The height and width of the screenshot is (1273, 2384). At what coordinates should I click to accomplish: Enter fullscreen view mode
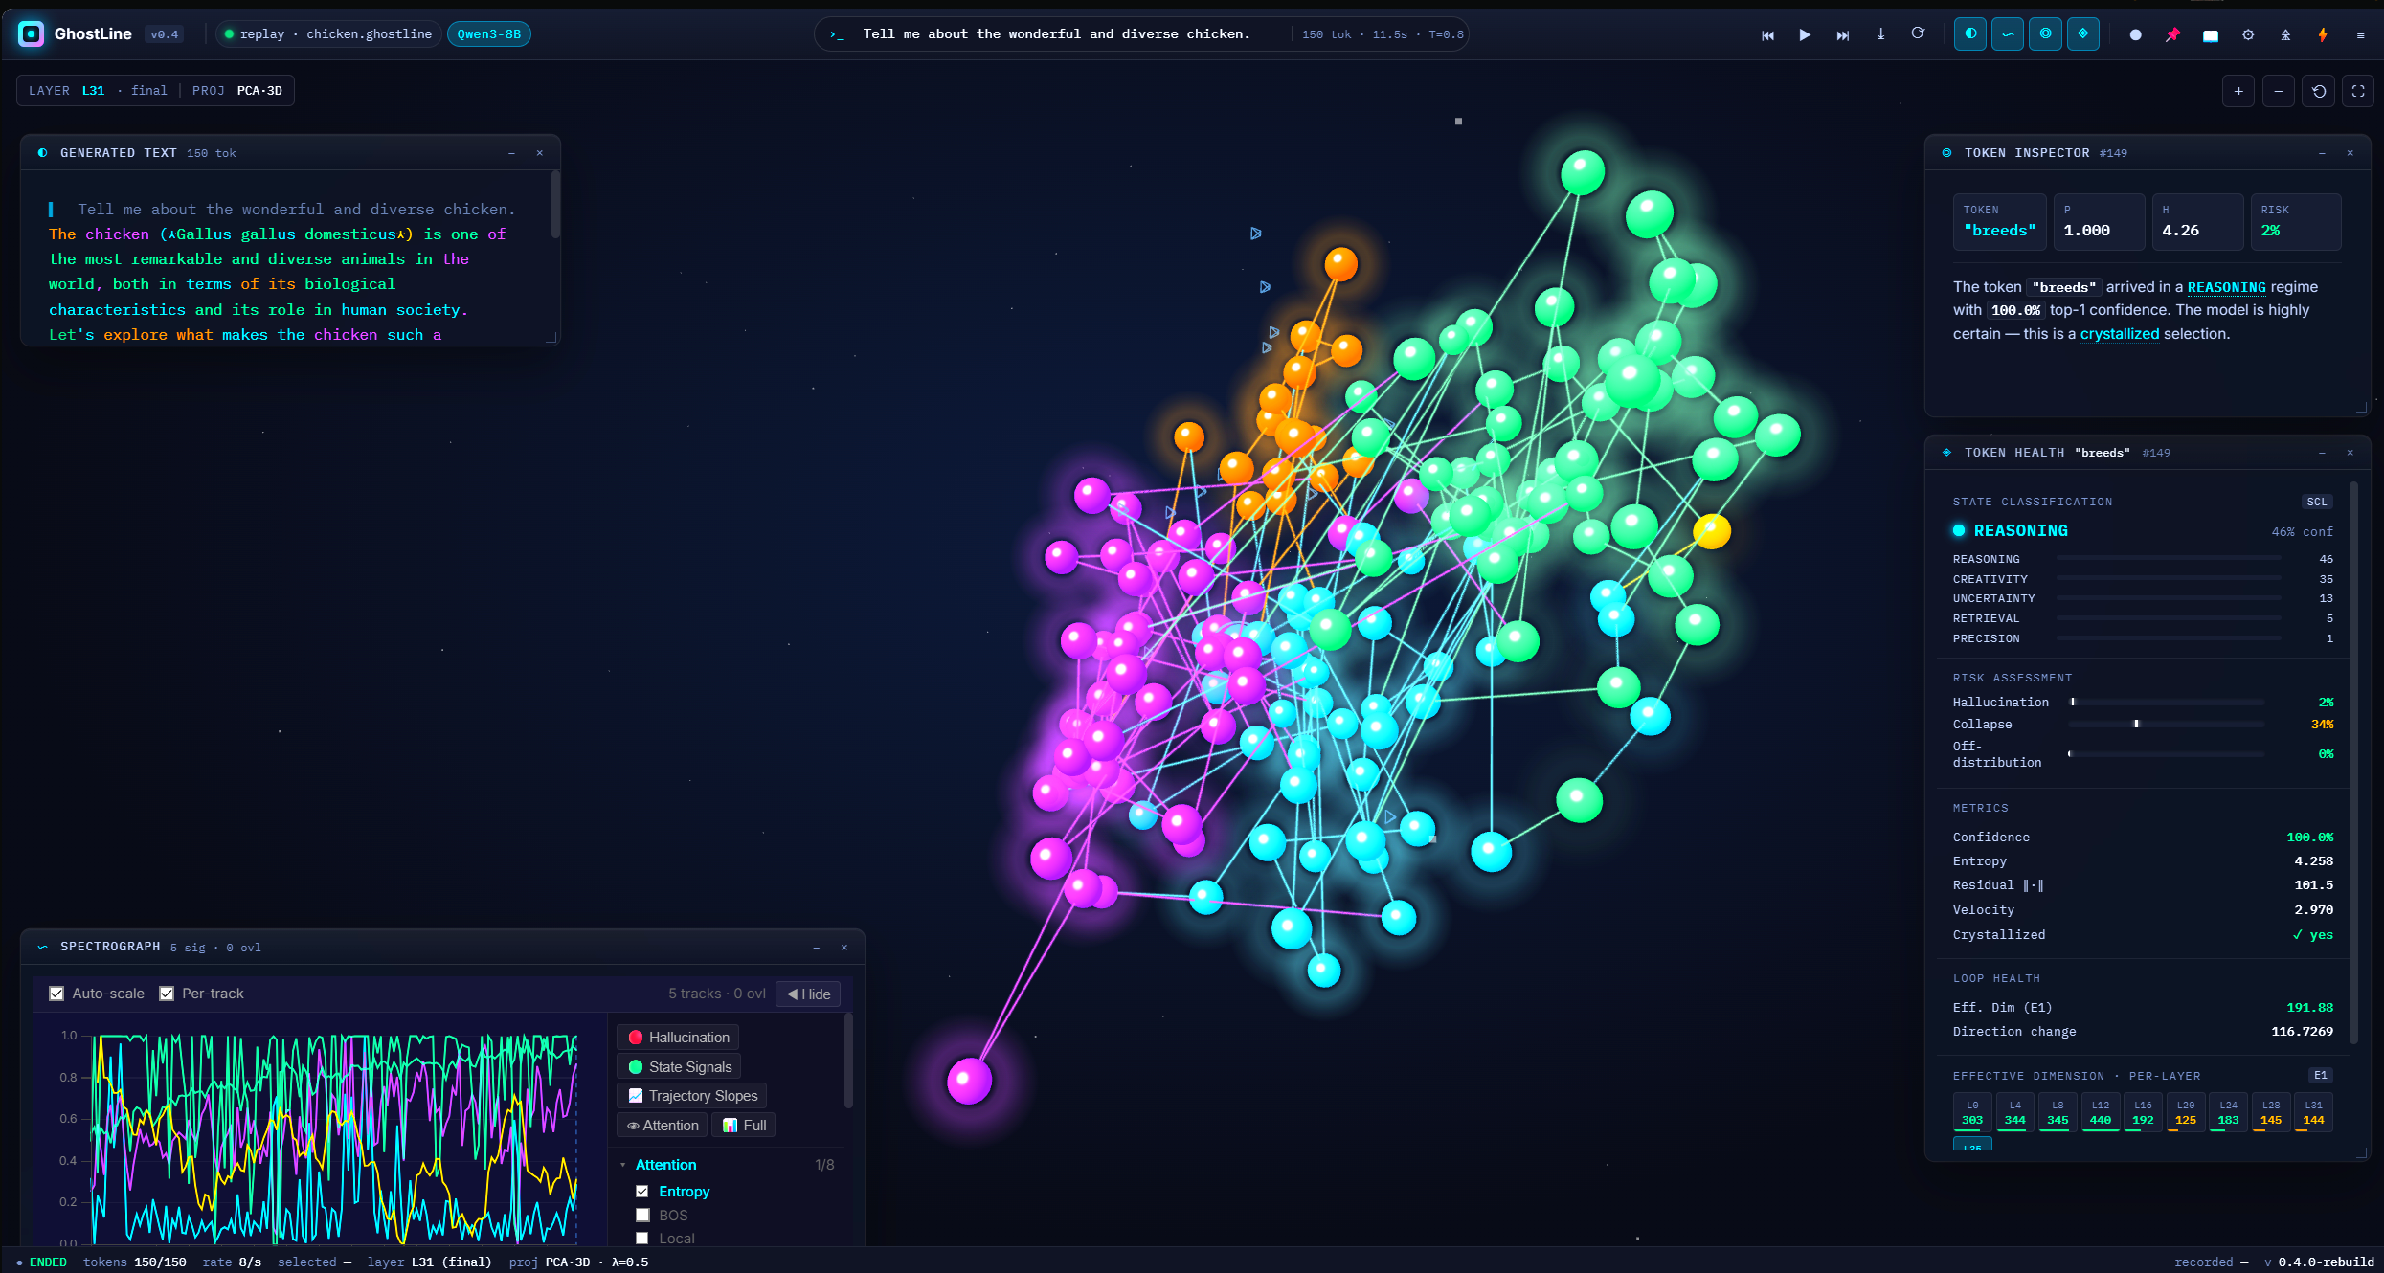click(2358, 91)
